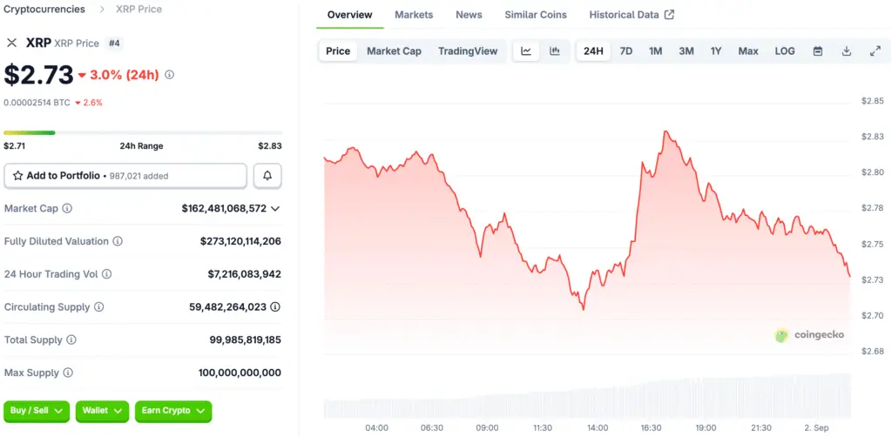Viewport: 892px width, 437px height.
Task: Click info icon beside Circulating Supply value
Action: coord(275,307)
